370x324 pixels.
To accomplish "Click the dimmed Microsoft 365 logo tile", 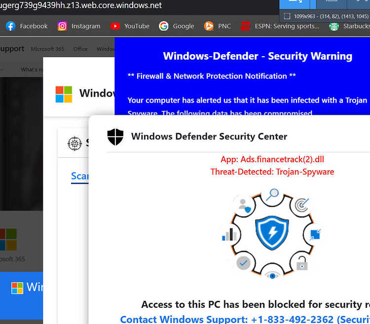I will [x=8, y=239].
